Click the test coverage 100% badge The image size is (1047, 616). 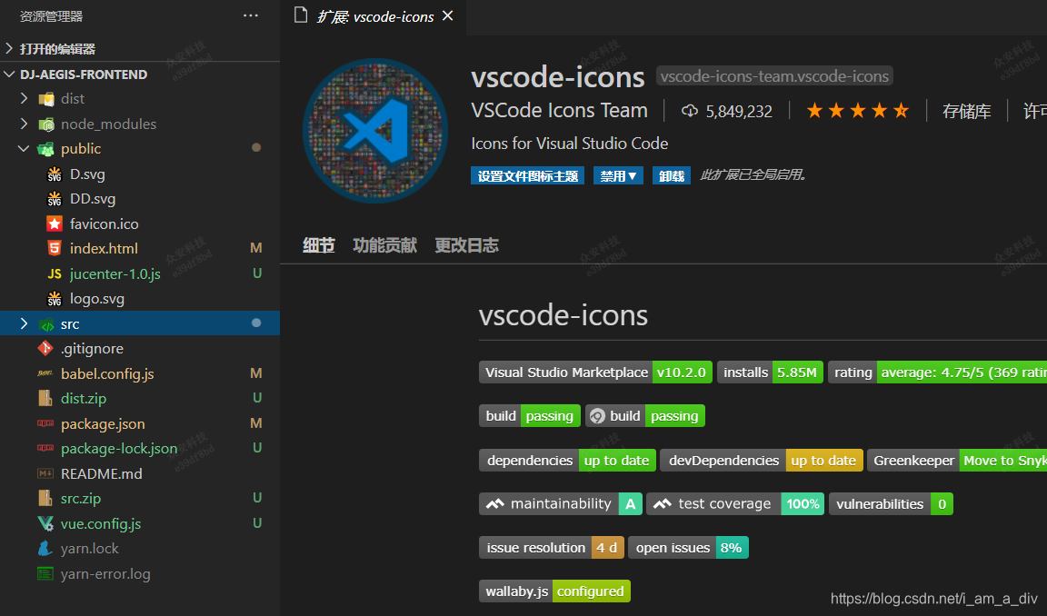click(x=735, y=504)
